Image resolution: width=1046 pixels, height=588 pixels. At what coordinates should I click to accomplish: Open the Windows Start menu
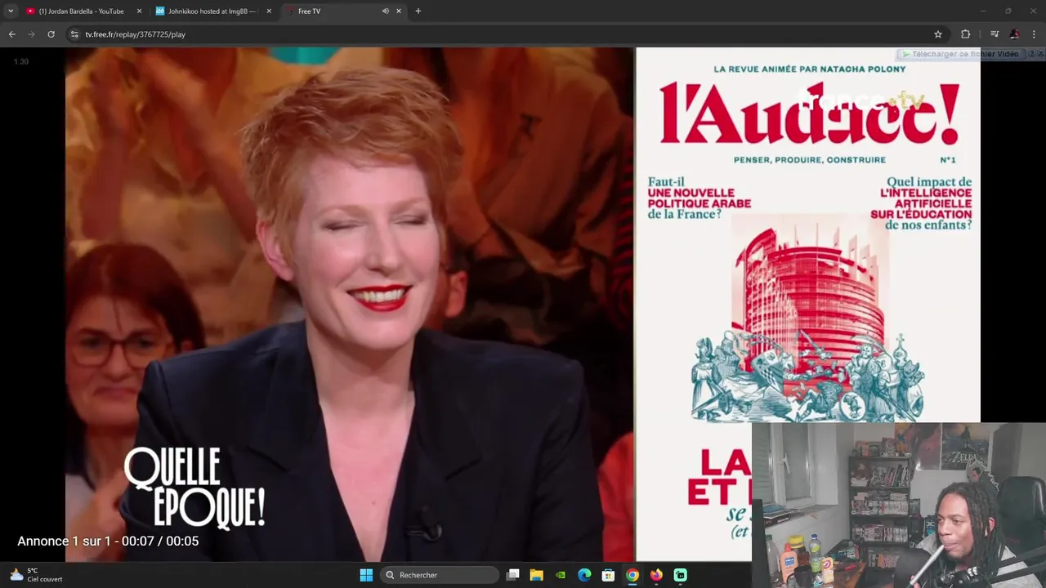[x=366, y=575]
